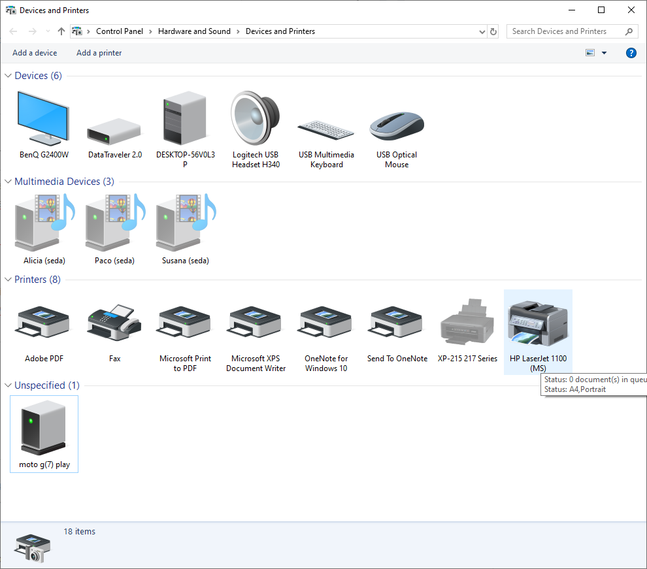Select the USB Optical Mouse icon
The height and width of the screenshot is (569, 647).
[x=397, y=126]
